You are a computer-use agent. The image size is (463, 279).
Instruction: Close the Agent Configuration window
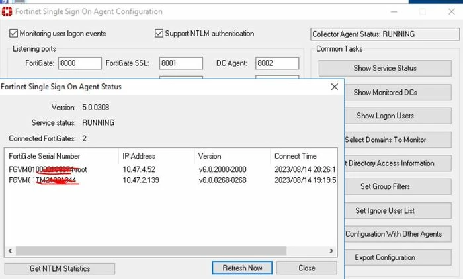coord(452,12)
